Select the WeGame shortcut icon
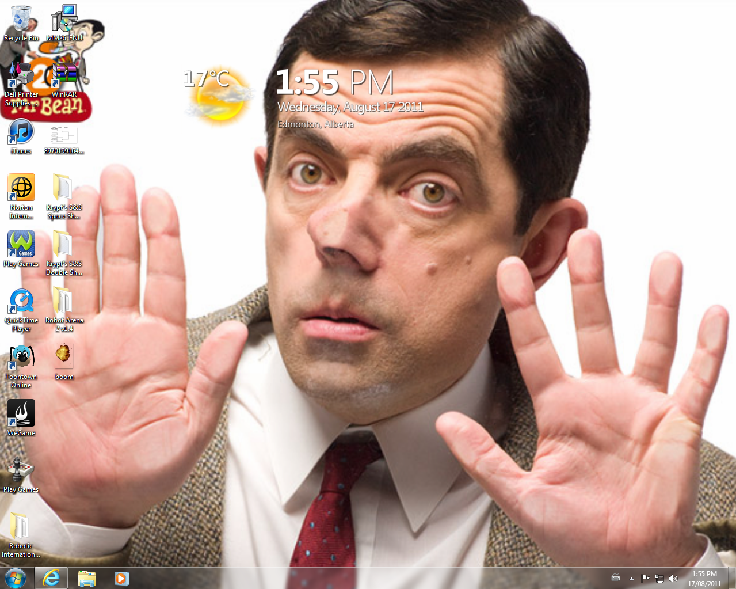Image resolution: width=736 pixels, height=589 pixels. (21, 418)
